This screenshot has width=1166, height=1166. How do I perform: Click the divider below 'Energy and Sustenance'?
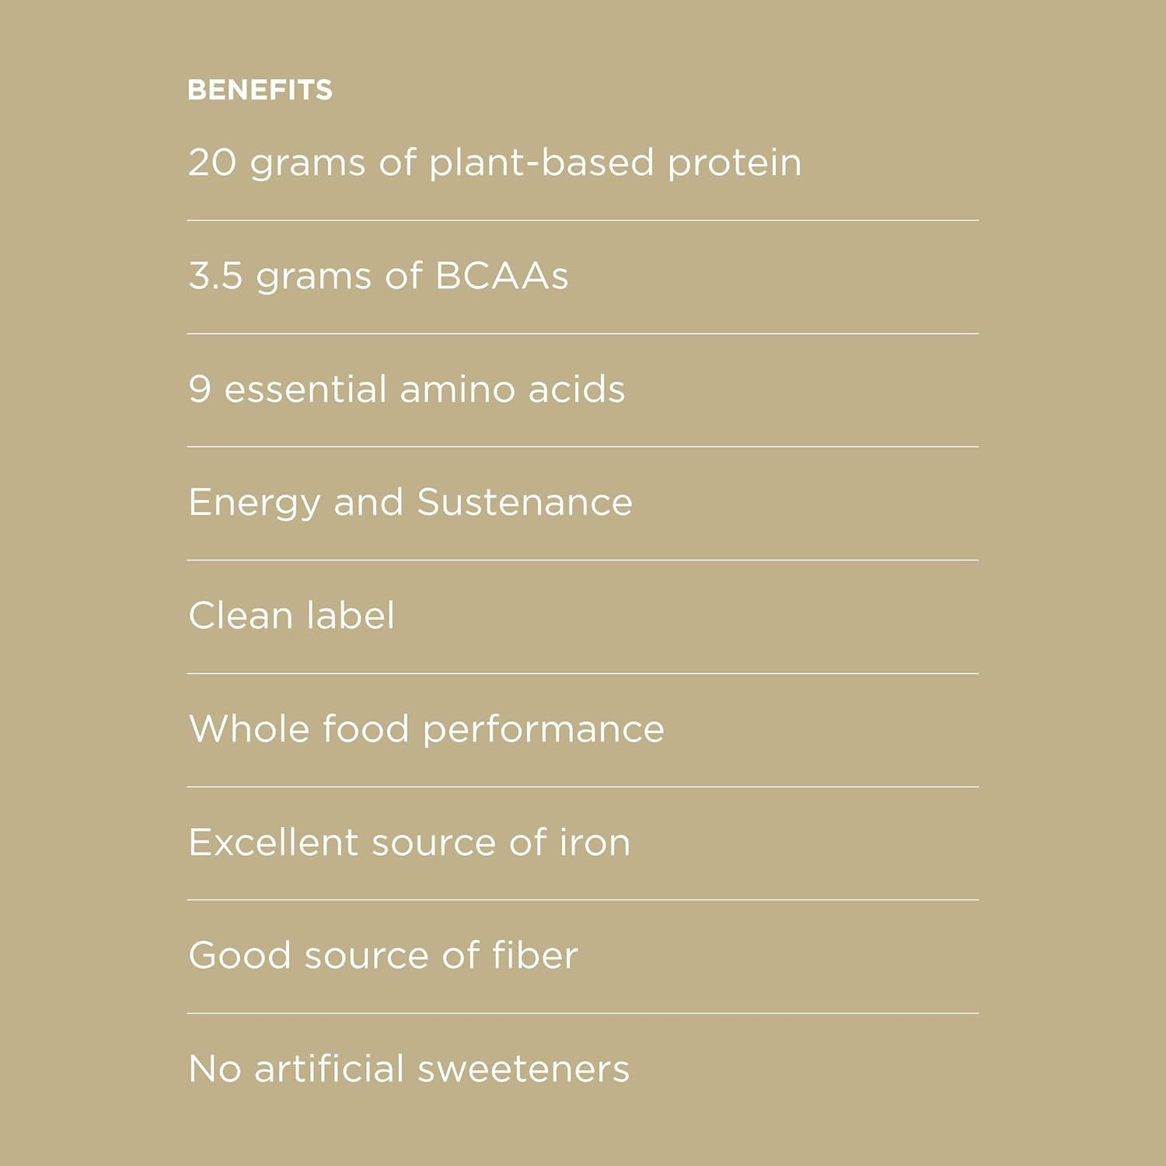pyautogui.click(x=582, y=560)
